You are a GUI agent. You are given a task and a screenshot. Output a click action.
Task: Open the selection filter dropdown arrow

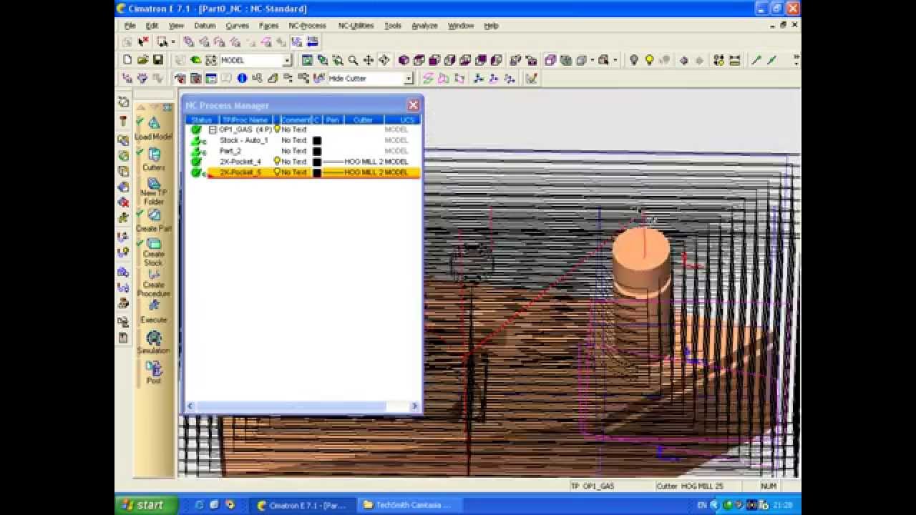pyautogui.click(x=173, y=42)
